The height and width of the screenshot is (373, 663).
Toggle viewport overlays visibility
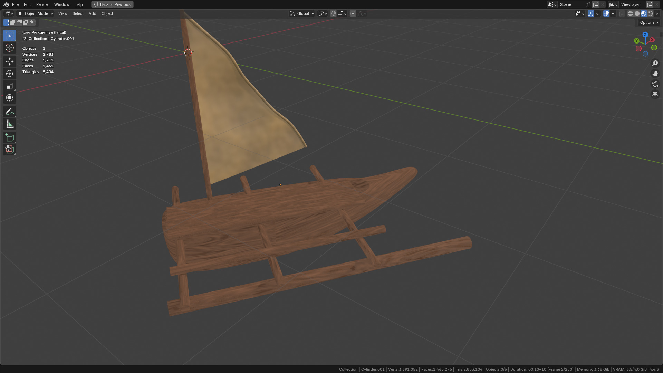tap(606, 13)
